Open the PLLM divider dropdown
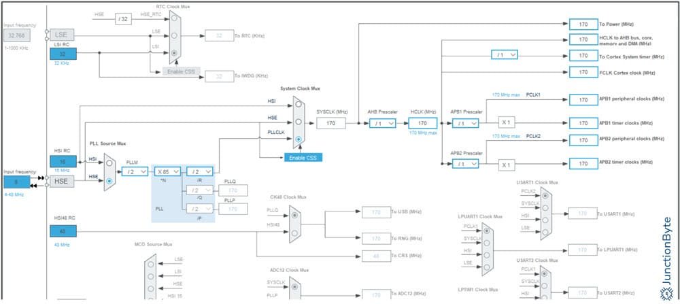This screenshot has height=304, width=680. [x=135, y=171]
